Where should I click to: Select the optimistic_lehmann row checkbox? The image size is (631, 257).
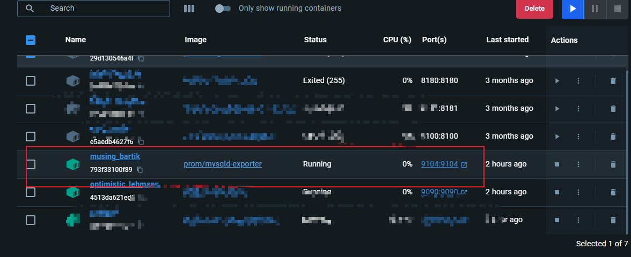pos(31,192)
